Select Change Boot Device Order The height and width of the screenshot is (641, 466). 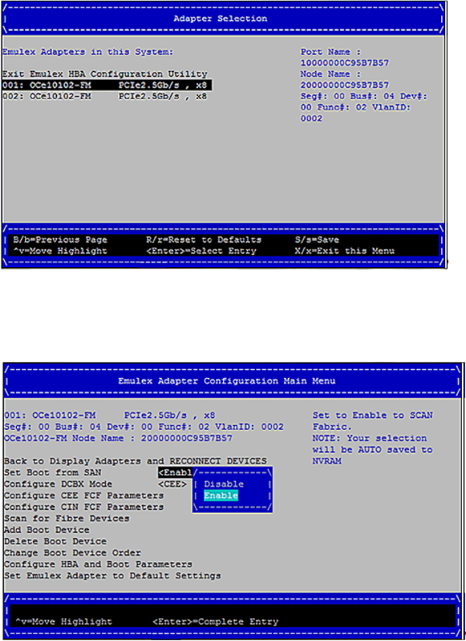click(72, 552)
